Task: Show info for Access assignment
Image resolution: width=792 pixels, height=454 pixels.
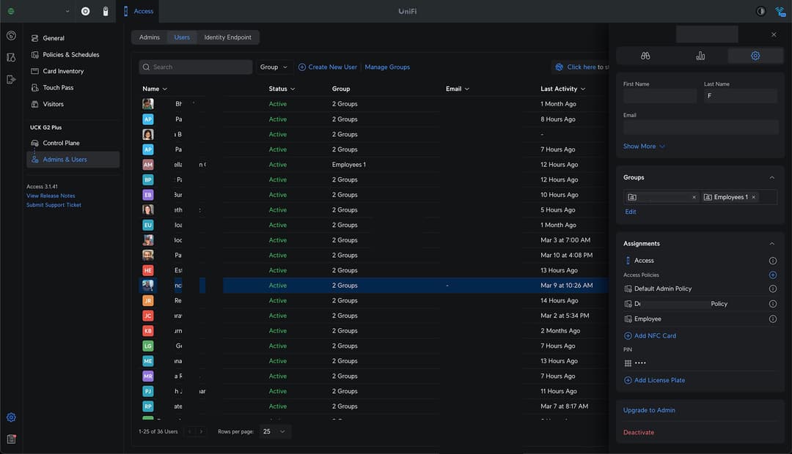Action: pos(773,261)
